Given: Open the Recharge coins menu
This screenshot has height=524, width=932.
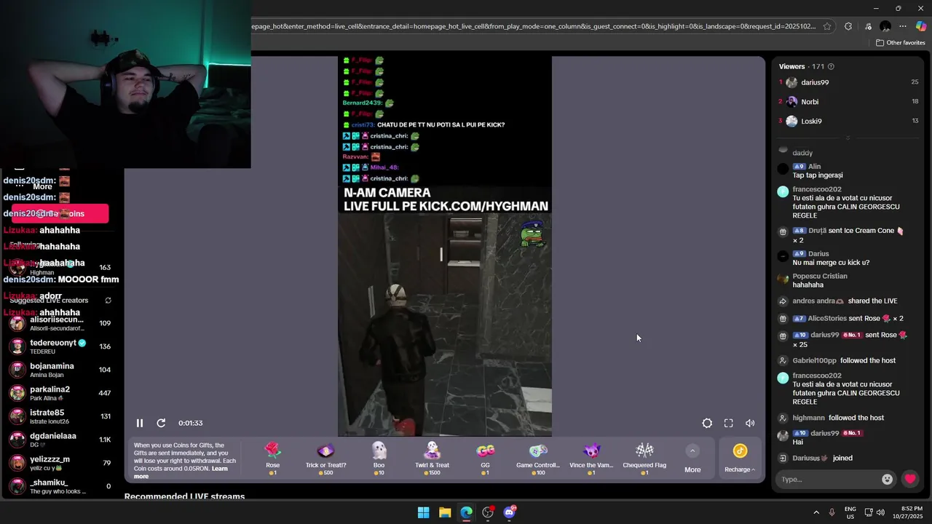Looking at the screenshot, I should pyautogui.click(x=740, y=459).
